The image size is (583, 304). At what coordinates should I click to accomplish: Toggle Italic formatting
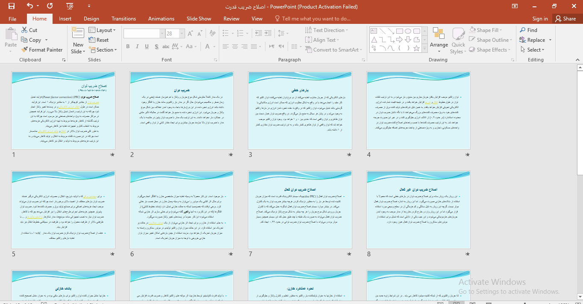pyautogui.click(x=137, y=46)
